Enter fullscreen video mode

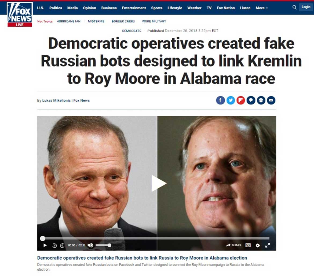coord(268,245)
